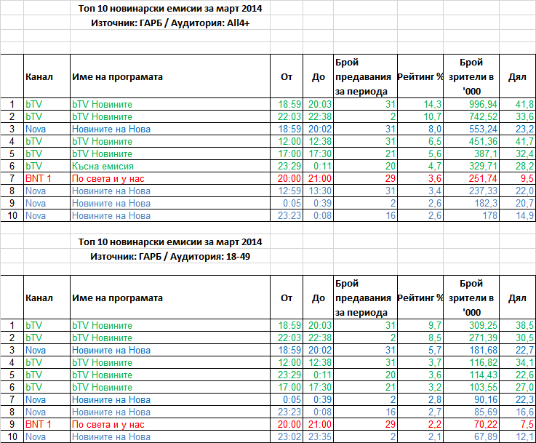
Task: Select the first table title 'Топ 10 новинарски емисии за март 2014'
Action: pyautogui.click(x=170, y=9)
